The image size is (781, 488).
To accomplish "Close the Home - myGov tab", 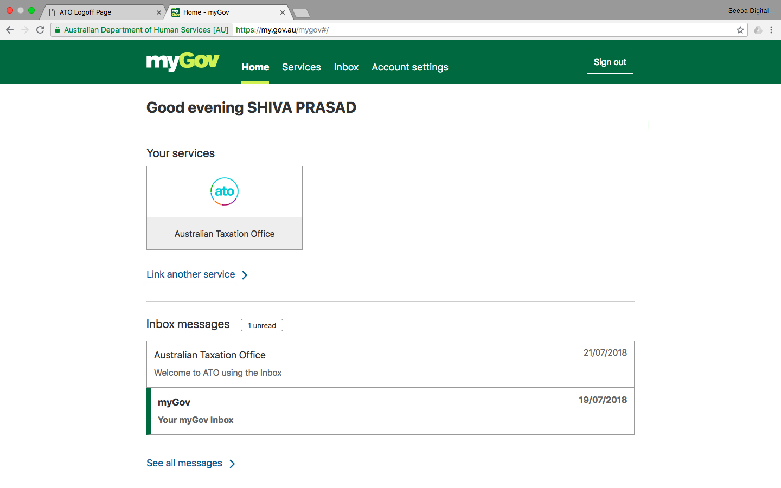I will coord(283,12).
